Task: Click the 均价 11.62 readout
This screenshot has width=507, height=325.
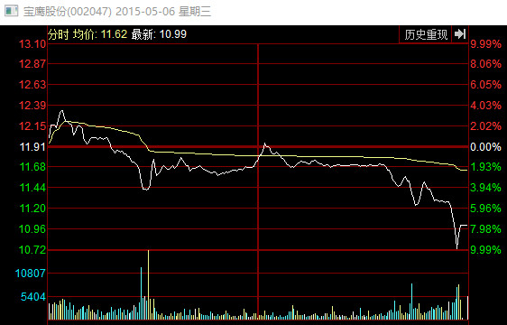Action: 99,34
